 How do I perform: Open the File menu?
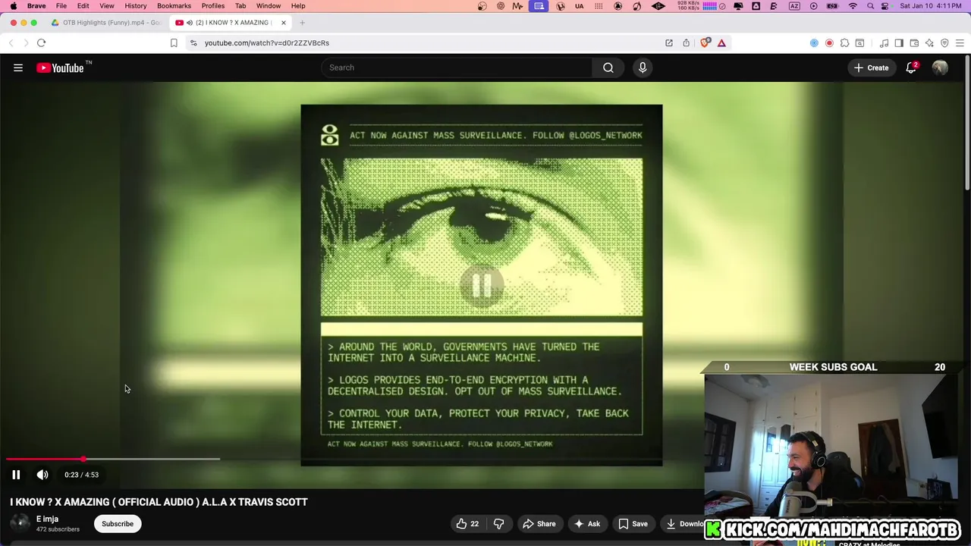[x=61, y=6]
